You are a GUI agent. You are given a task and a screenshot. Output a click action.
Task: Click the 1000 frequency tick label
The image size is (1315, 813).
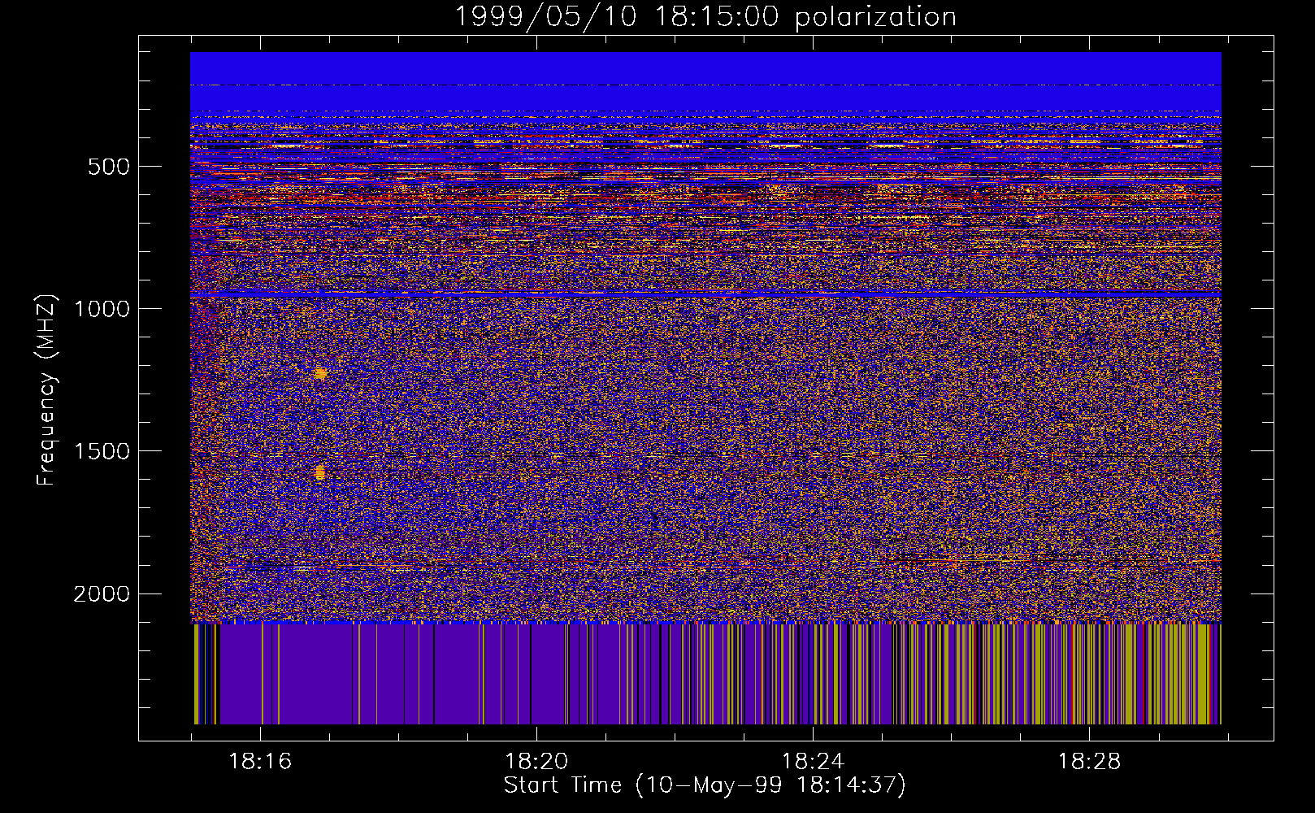point(102,309)
